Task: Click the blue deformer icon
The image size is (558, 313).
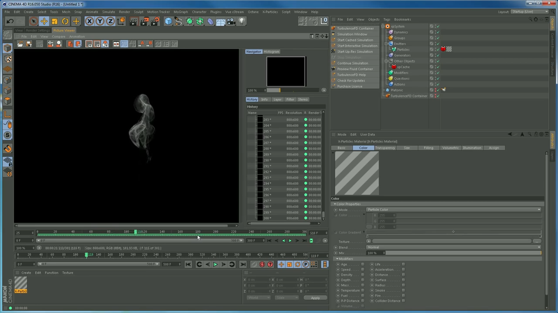Action: [211, 21]
